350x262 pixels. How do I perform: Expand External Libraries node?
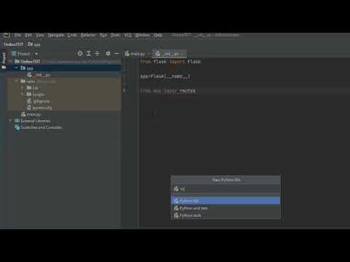(10, 121)
